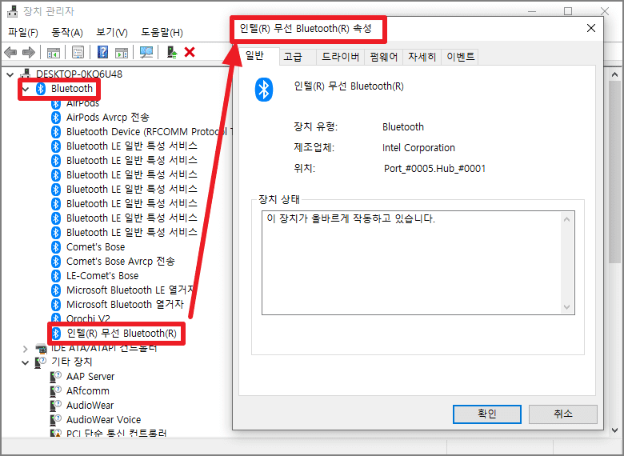624x456 pixels.
Task: Click the 장치 상태 box scroll up arrow
Action: (x=567, y=219)
